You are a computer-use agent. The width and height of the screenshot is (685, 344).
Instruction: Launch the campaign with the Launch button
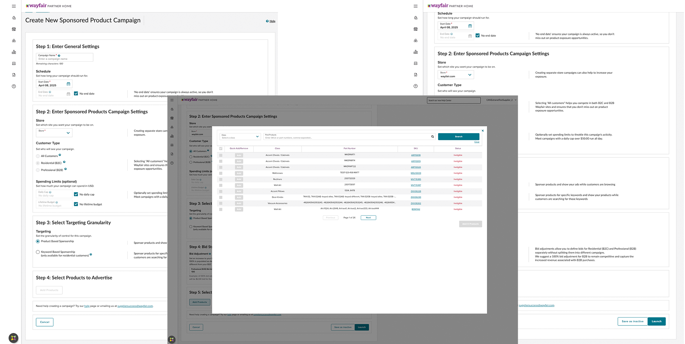pyautogui.click(x=656, y=321)
